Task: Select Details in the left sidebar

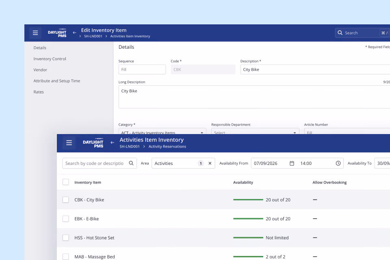Action: (40, 48)
